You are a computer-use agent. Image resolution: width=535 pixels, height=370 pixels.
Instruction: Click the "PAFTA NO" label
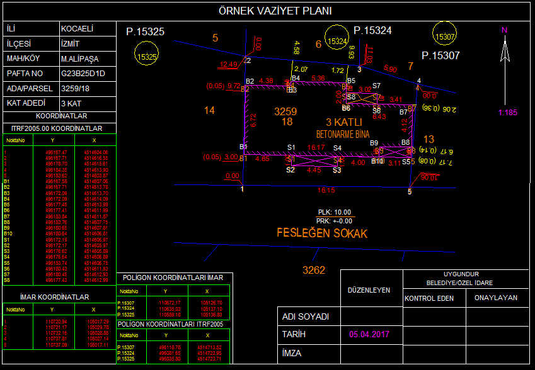tap(25, 74)
